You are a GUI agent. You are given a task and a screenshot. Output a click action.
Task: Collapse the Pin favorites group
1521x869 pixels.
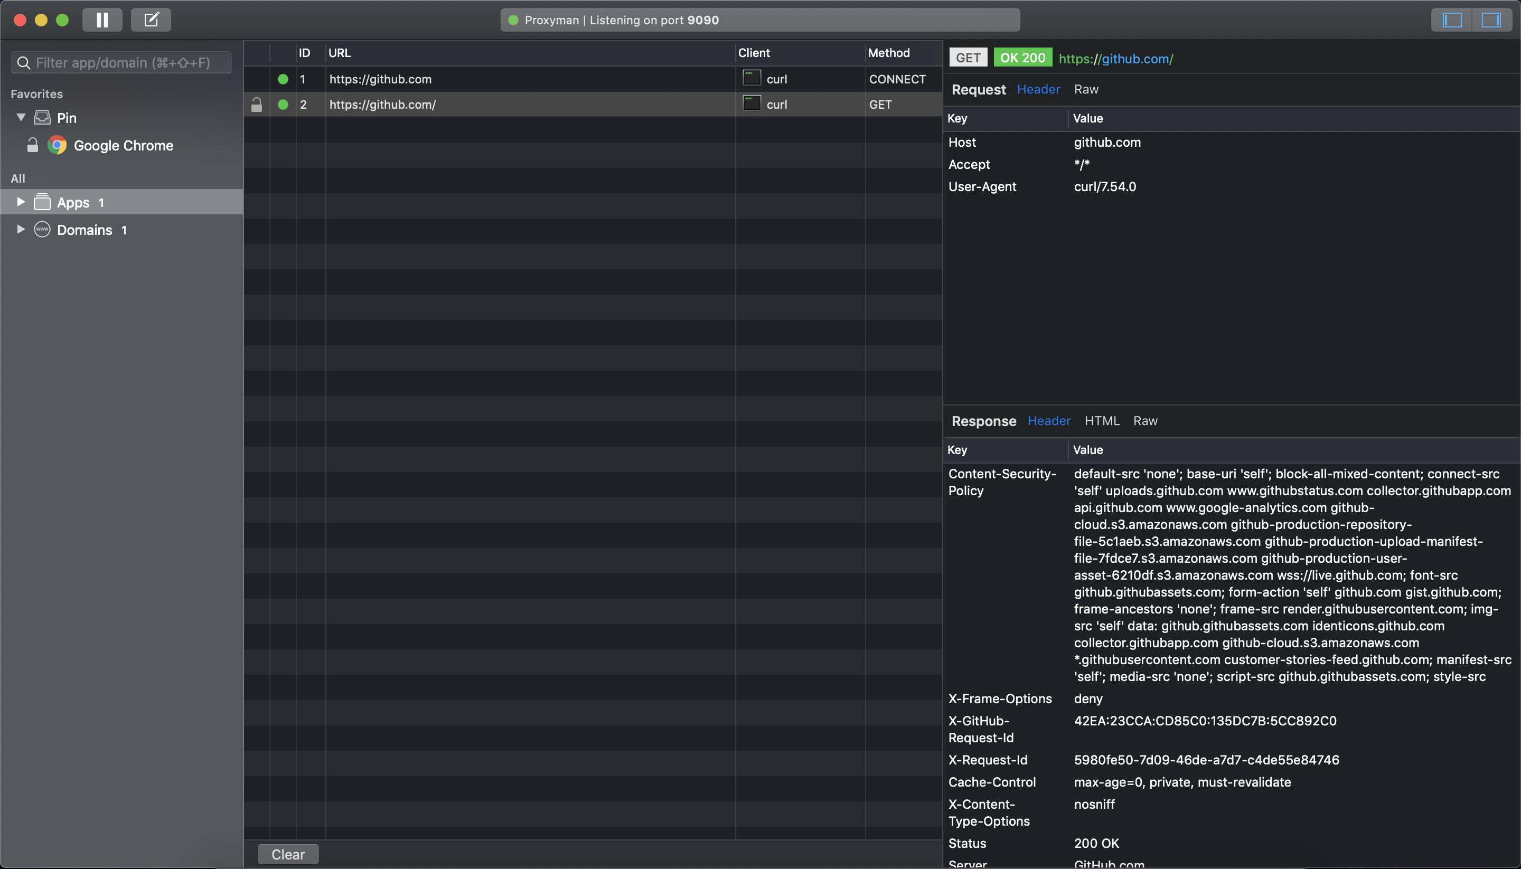pyautogui.click(x=21, y=118)
